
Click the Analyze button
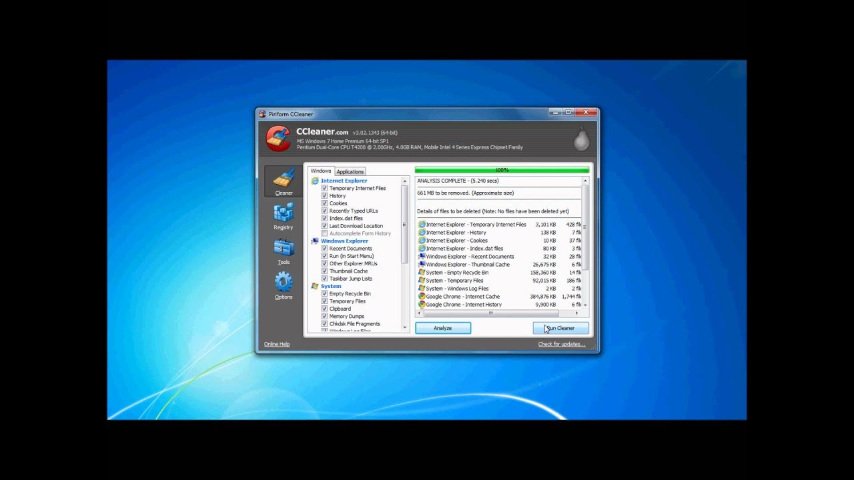(x=443, y=328)
